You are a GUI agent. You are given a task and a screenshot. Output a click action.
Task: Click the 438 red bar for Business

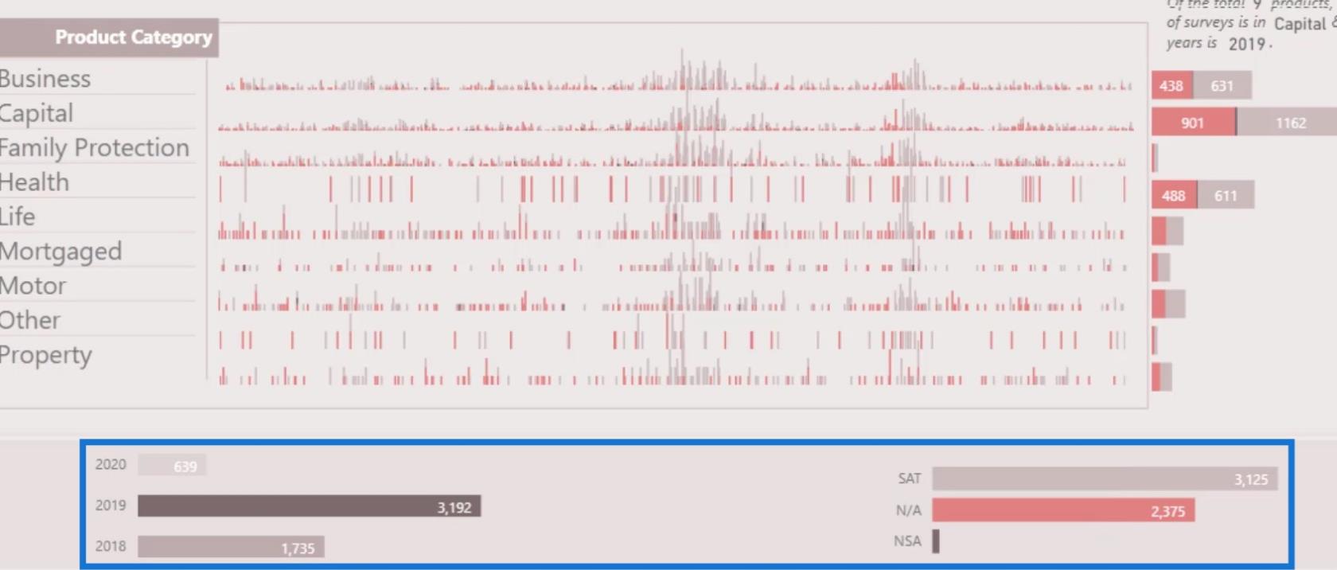click(x=1171, y=85)
